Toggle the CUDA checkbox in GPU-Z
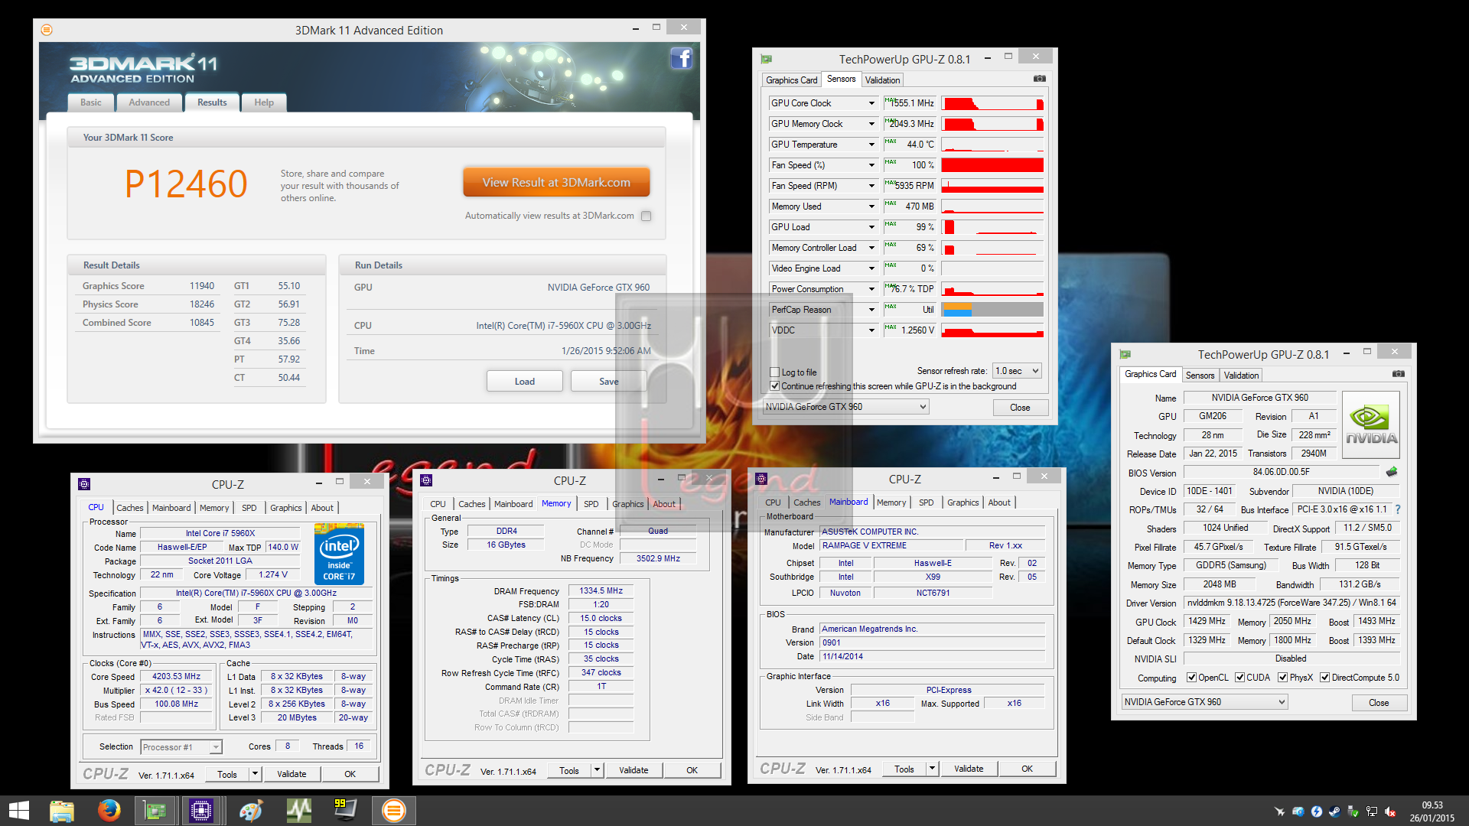Viewport: 1469px width, 826px height. click(x=1239, y=678)
